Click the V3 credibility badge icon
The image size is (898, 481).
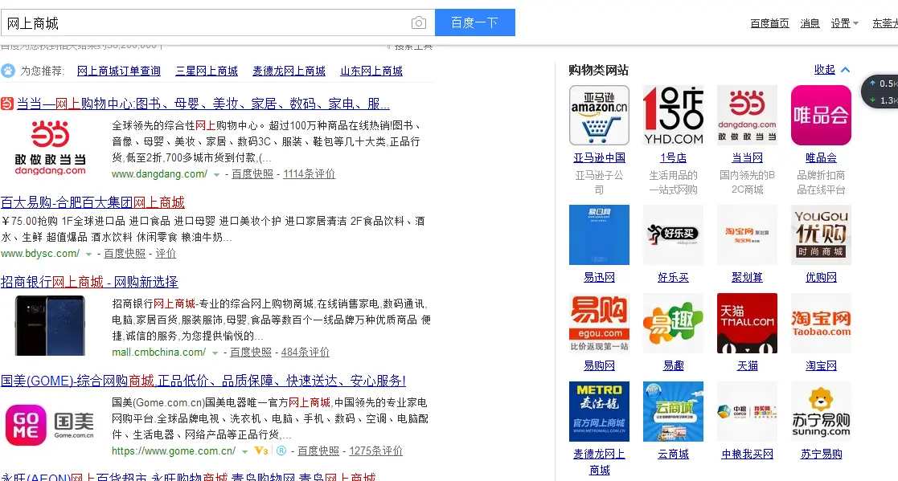tap(261, 450)
